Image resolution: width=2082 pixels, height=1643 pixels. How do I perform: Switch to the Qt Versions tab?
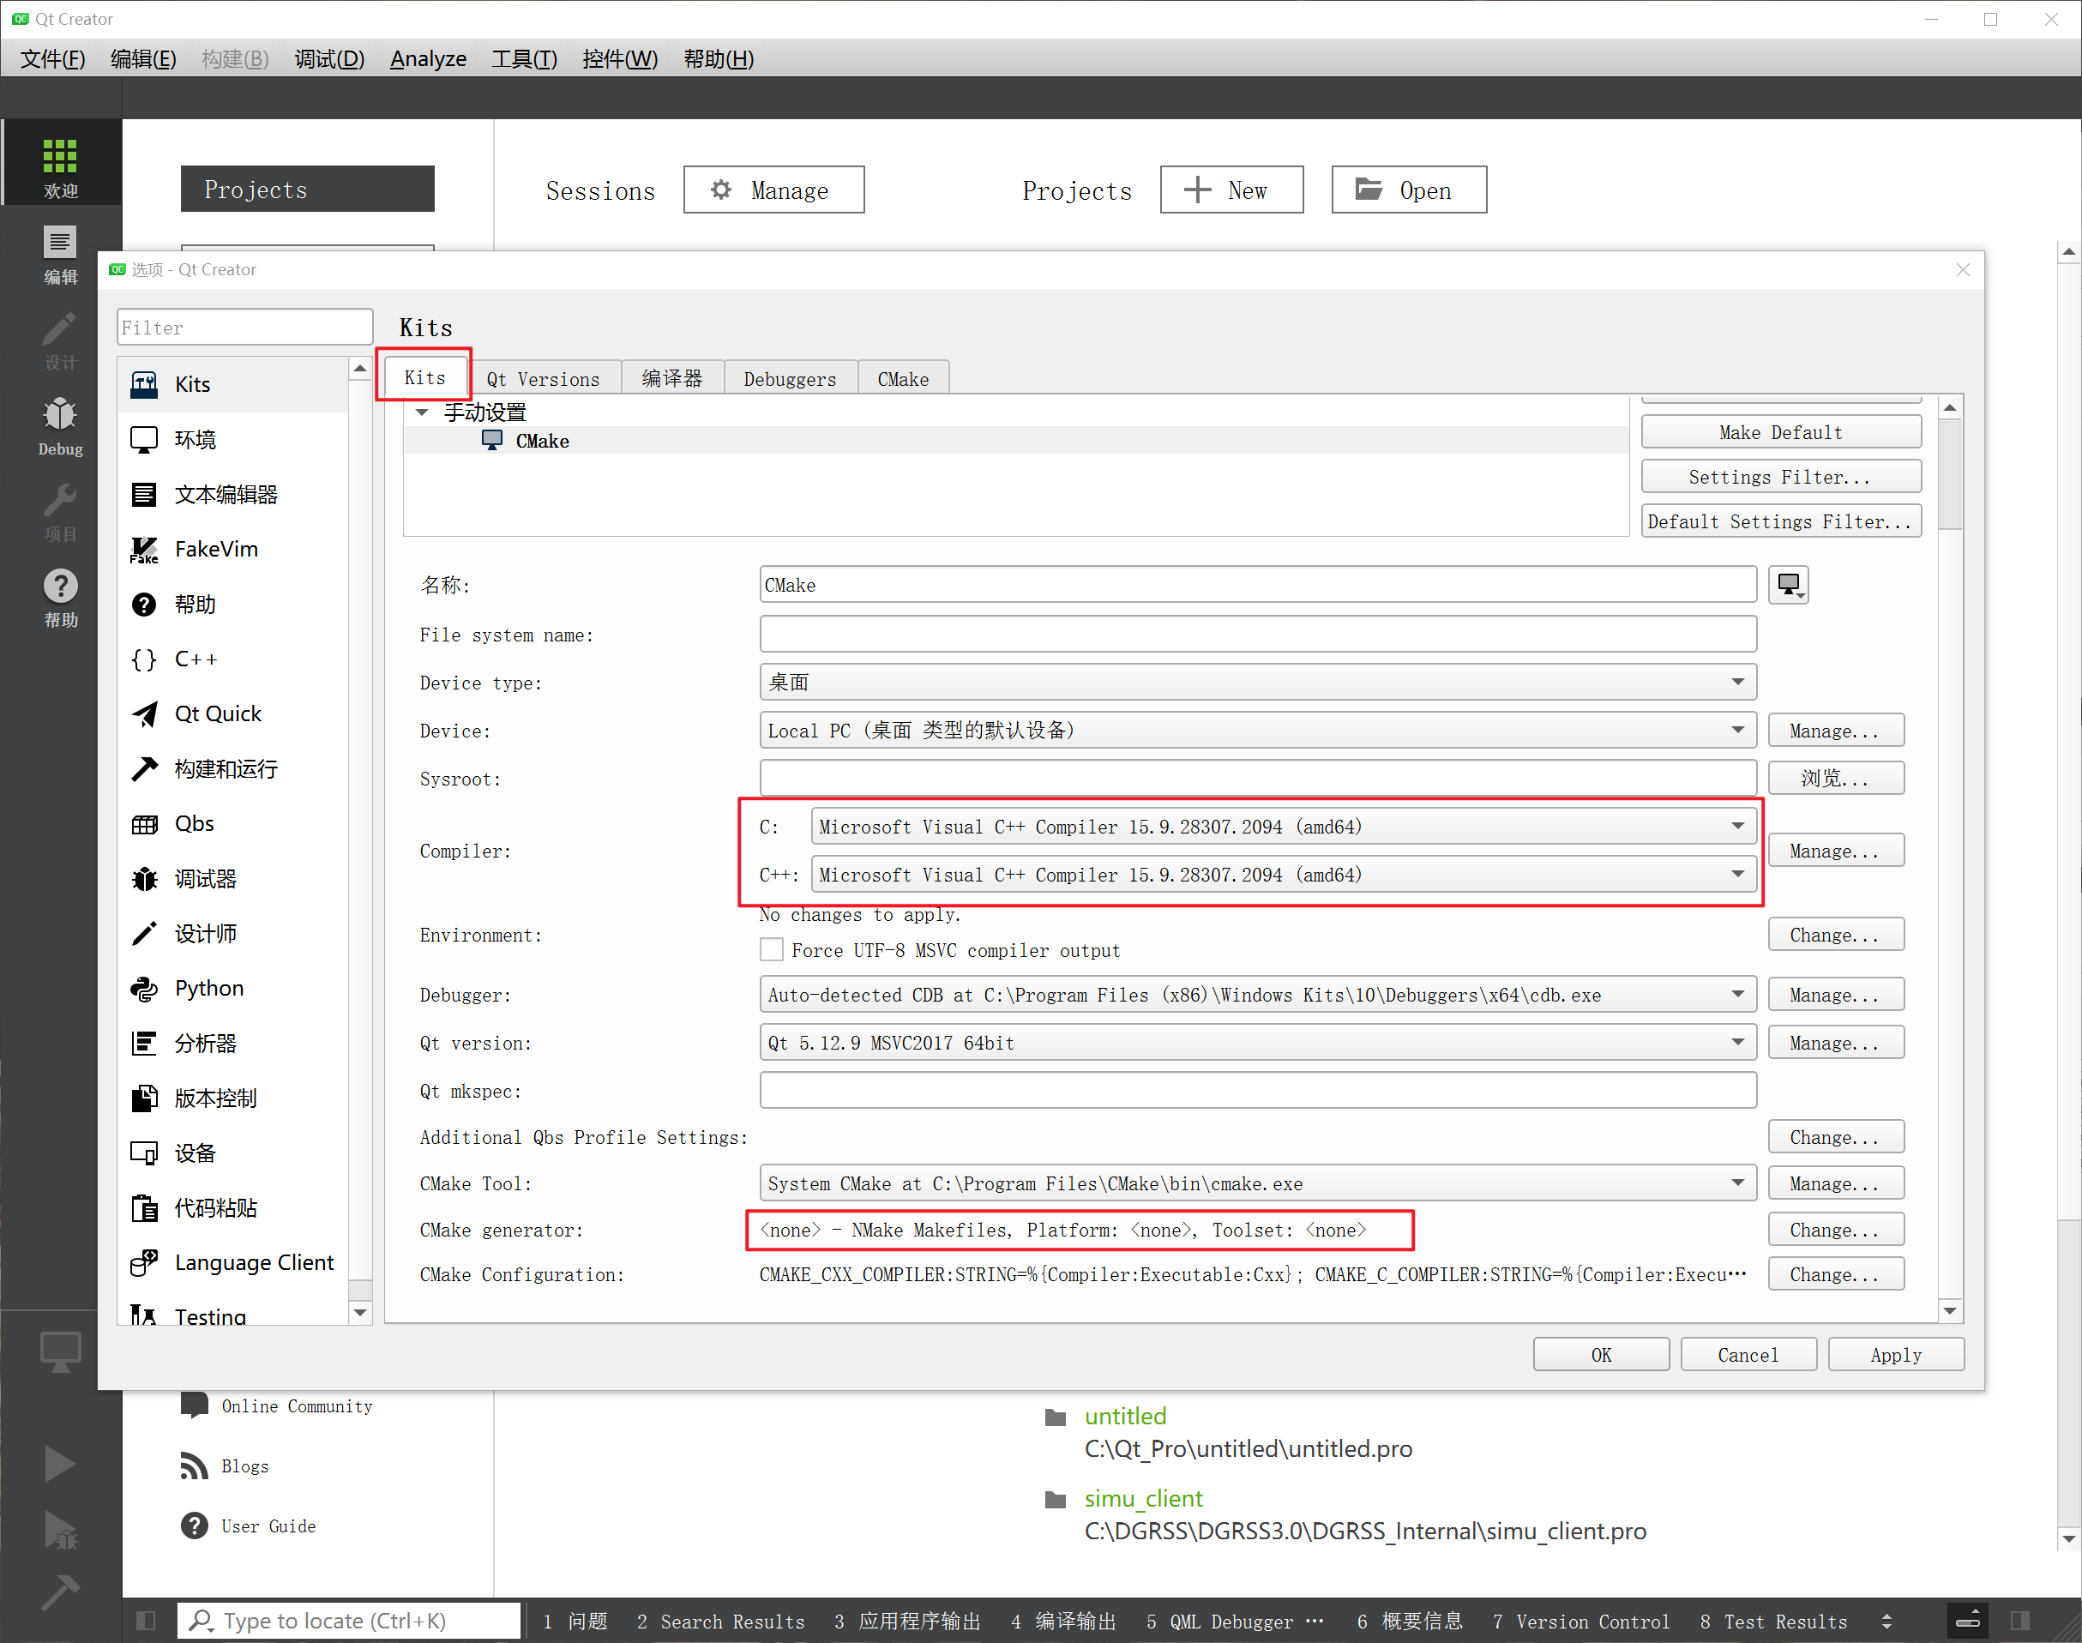point(543,379)
